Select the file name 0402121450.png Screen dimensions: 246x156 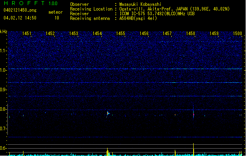click(x=20, y=10)
